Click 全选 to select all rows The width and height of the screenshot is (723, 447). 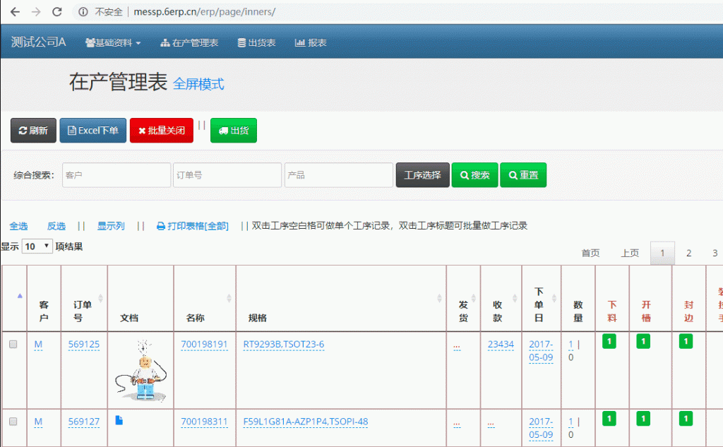[18, 226]
